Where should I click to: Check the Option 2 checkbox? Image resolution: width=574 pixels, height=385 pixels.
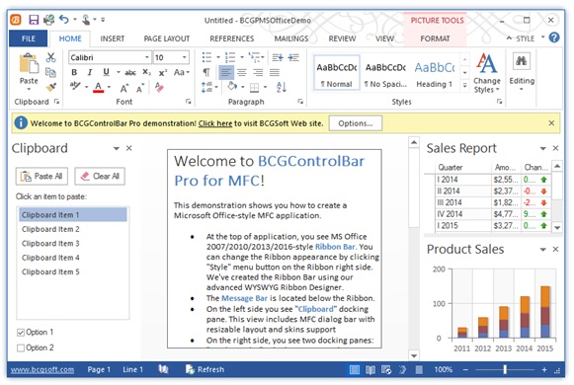click(21, 347)
